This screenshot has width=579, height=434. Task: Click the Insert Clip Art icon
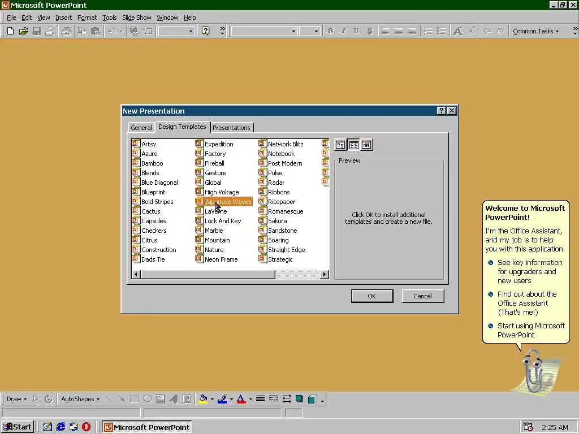pos(187,399)
